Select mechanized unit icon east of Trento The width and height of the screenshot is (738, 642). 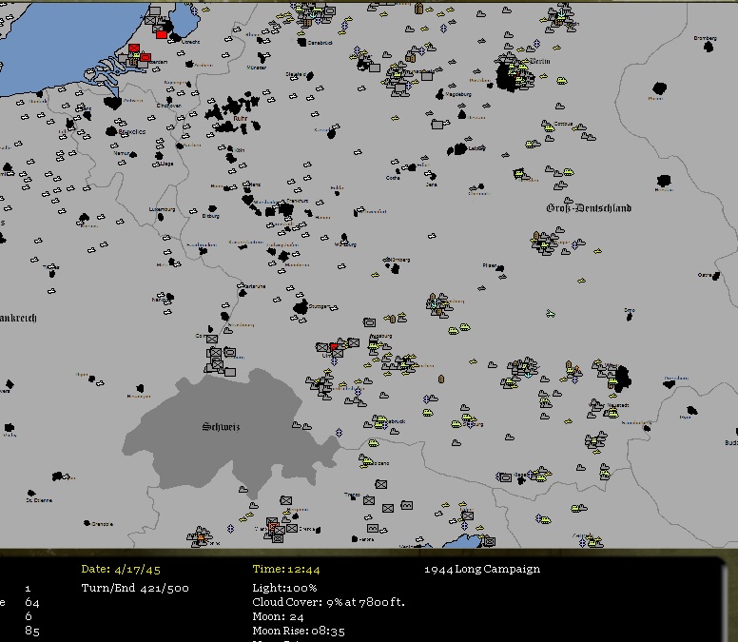point(407,505)
